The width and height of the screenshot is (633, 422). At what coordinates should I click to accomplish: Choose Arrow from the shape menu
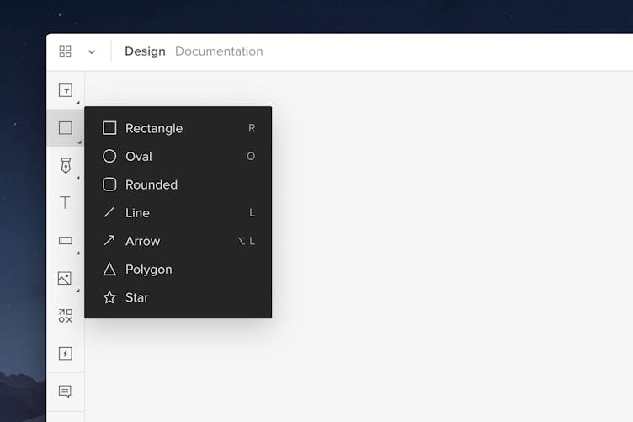click(178, 241)
